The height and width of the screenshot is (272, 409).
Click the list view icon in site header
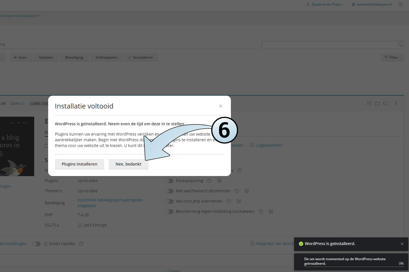tap(369, 103)
